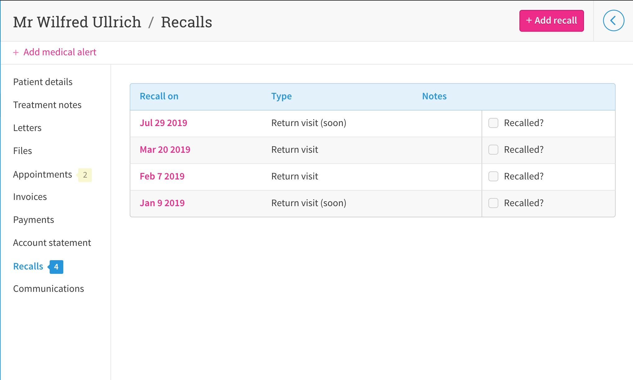The width and height of the screenshot is (633, 380).
Task: Check Recalled box for Jan 9 2019
Action: click(493, 203)
